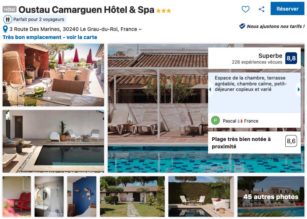Viewport: 307px width, 219px height.
Task: Click the heart icon to save hotel
Action: (x=245, y=9)
